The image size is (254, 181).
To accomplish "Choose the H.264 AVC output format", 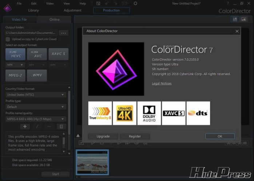I will [37, 54].
